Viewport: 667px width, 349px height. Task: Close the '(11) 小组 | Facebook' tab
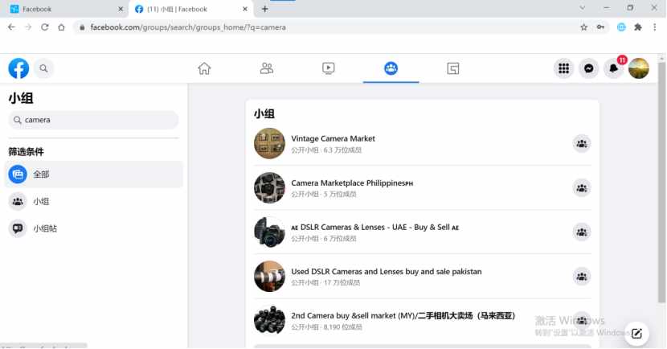[244, 9]
